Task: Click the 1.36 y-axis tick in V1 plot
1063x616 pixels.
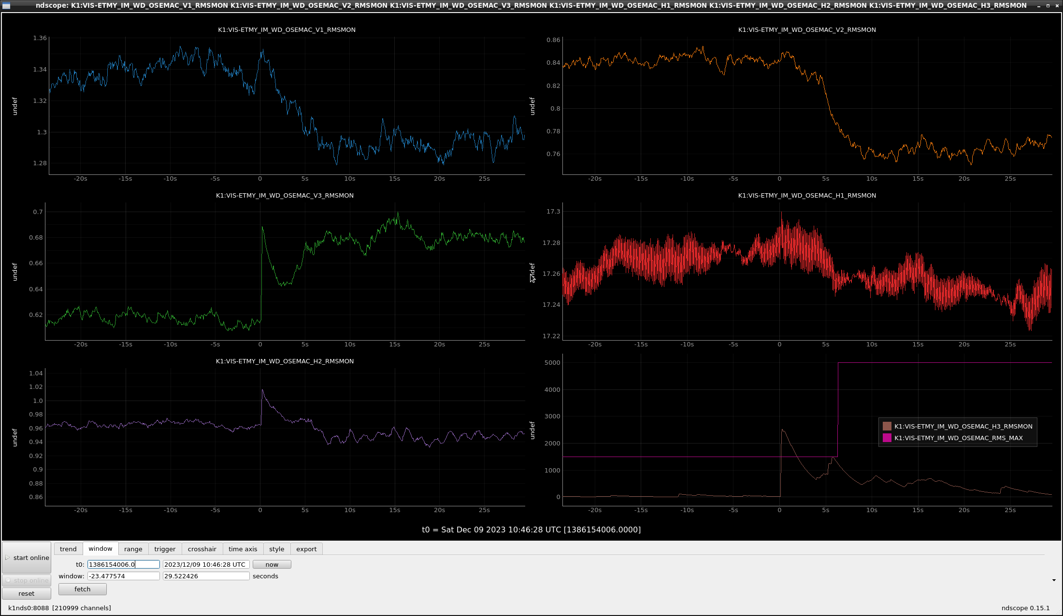Action: [40, 38]
